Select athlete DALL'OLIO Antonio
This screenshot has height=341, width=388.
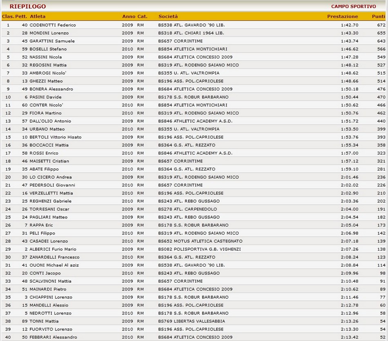tap(50, 121)
